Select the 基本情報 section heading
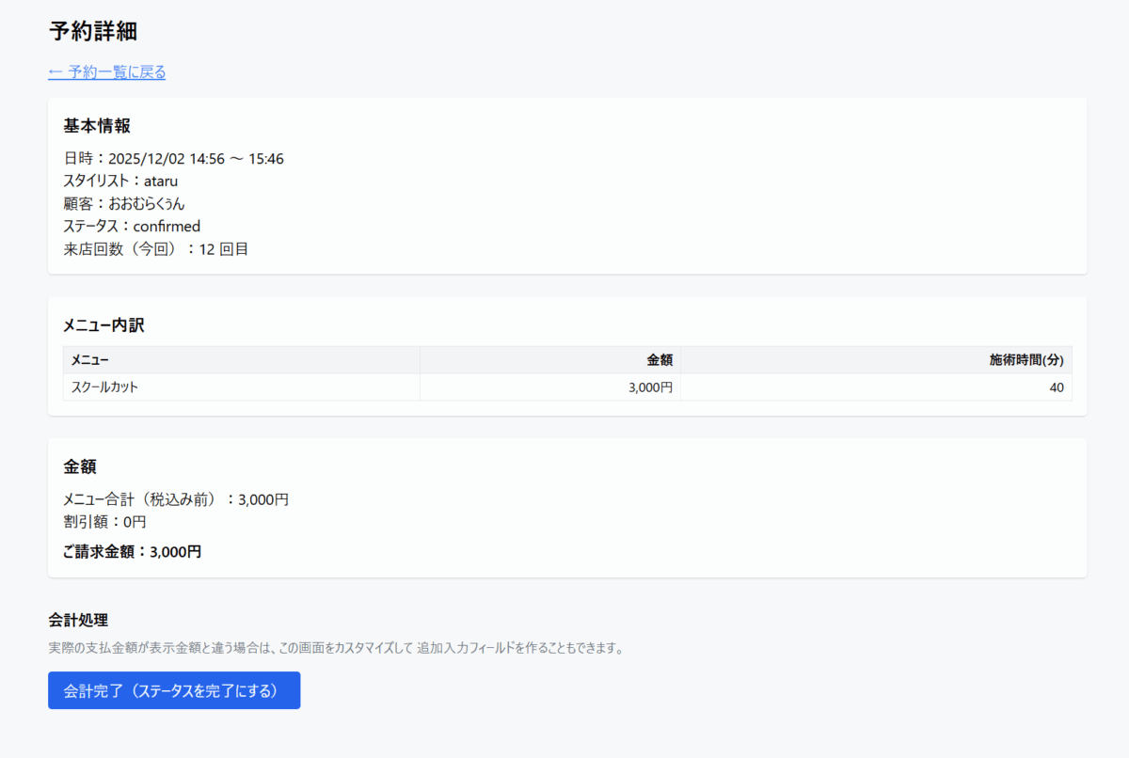This screenshot has width=1129, height=758. pos(97,126)
